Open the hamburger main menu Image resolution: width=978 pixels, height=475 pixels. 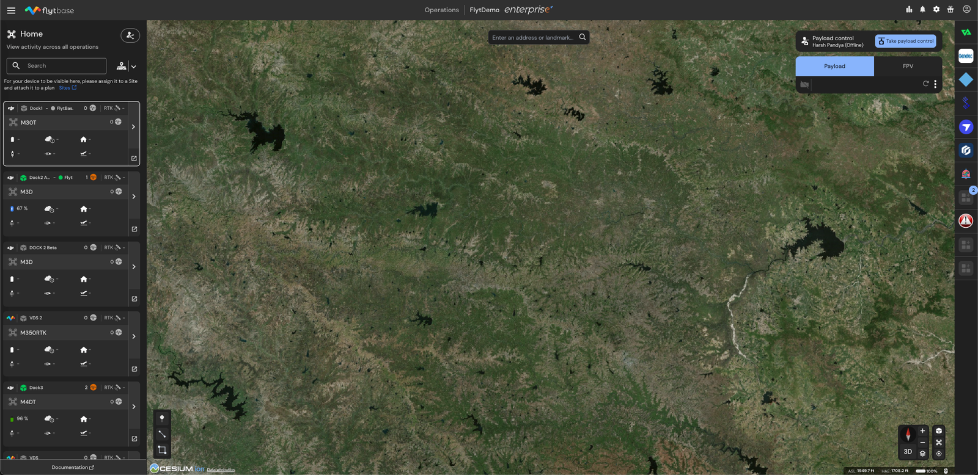pos(11,10)
